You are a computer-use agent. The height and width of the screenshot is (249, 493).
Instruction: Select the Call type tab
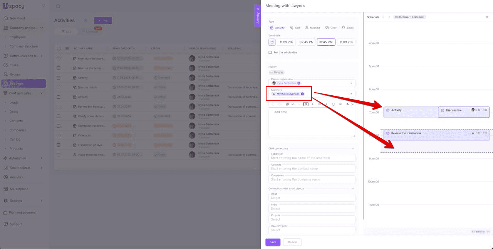[x=295, y=28]
